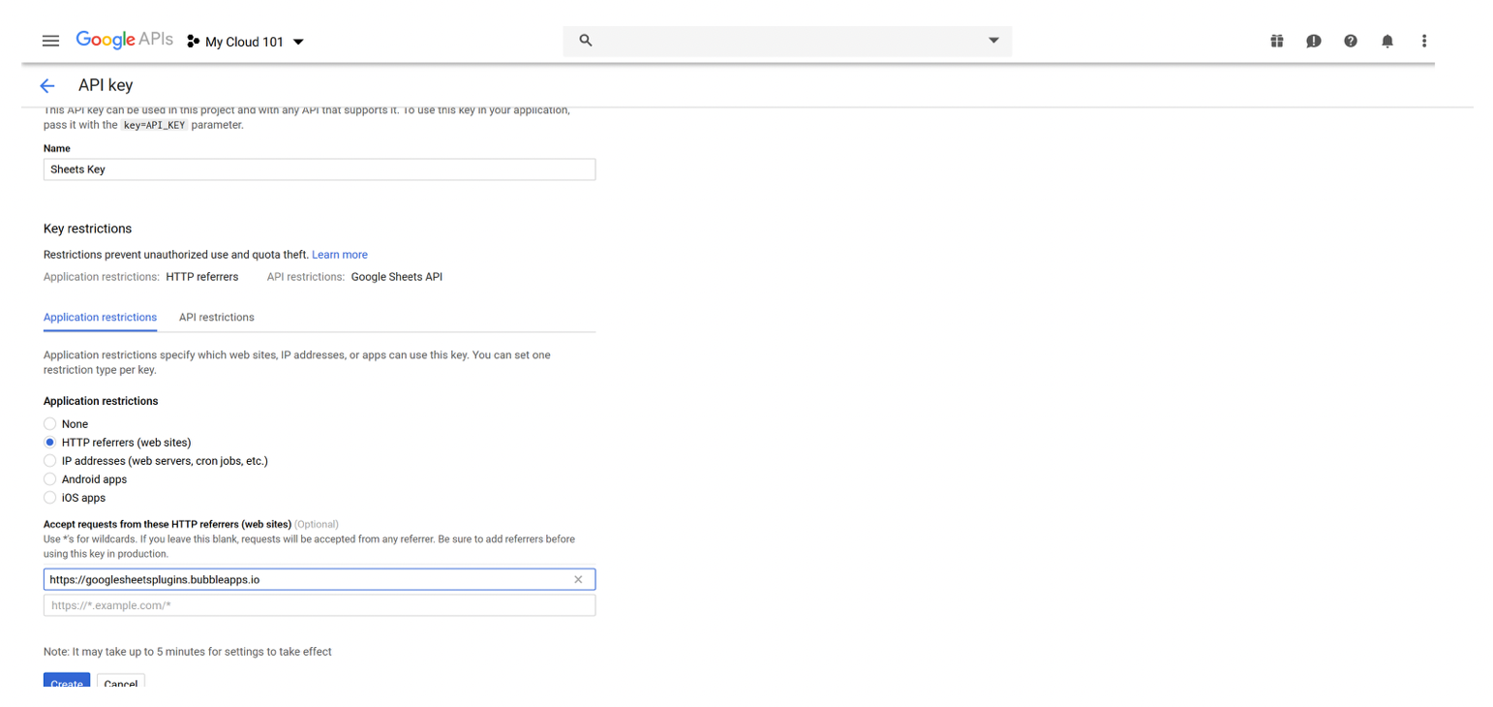
Task: Click into the top search field
Action: pos(787,41)
